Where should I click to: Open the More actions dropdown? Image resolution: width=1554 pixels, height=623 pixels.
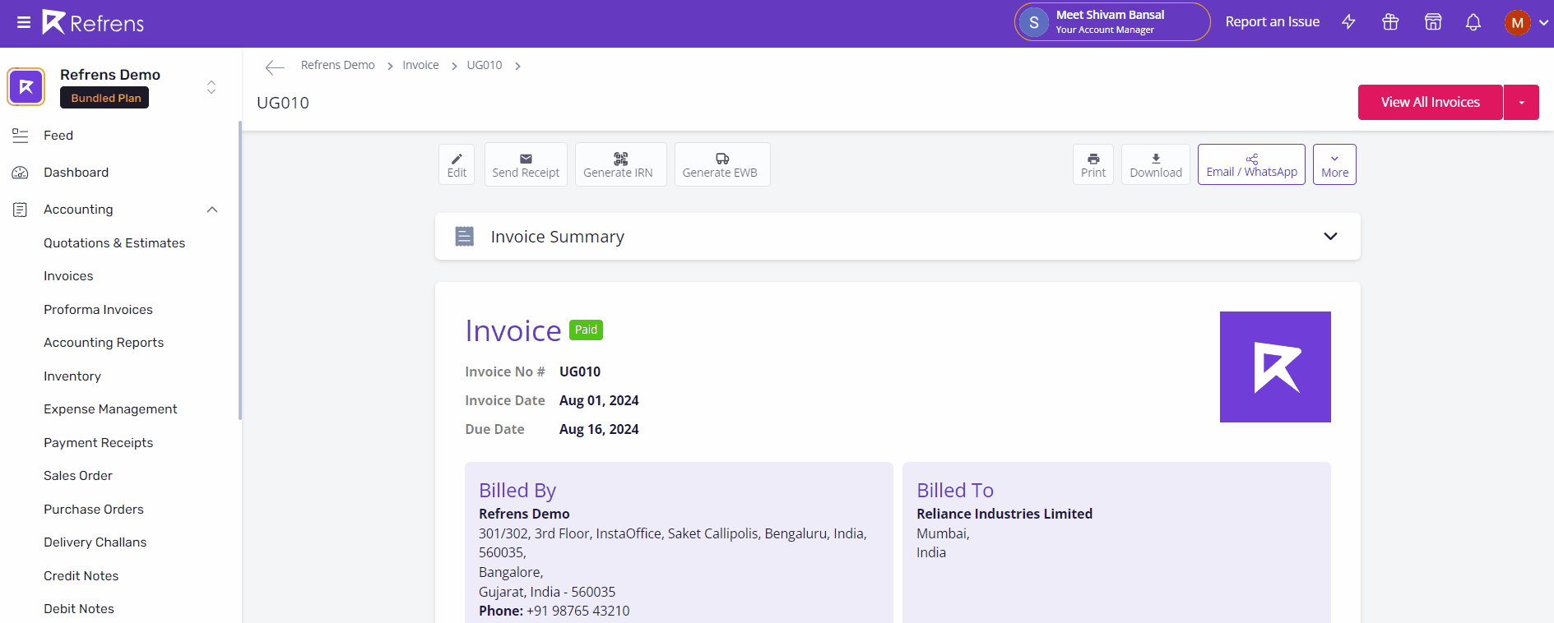pyautogui.click(x=1334, y=164)
